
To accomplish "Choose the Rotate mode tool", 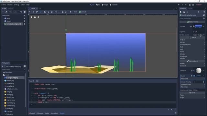I will [x=37, y=12].
